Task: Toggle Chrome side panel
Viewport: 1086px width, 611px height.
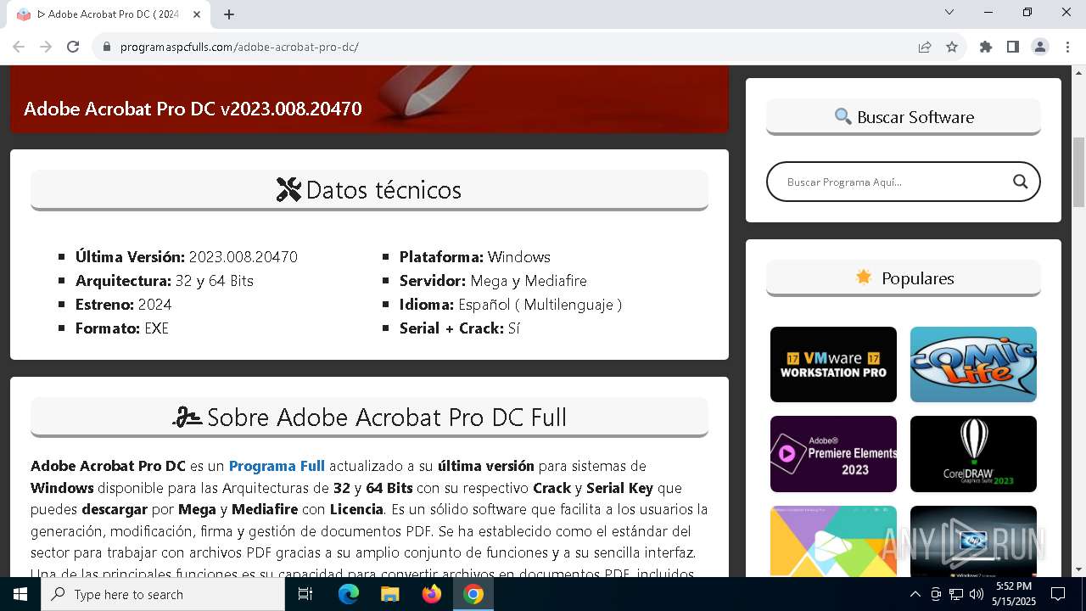Action: (x=1013, y=47)
